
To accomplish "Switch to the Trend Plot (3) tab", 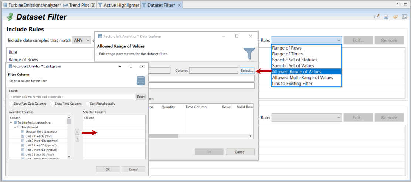I will [x=79, y=5].
